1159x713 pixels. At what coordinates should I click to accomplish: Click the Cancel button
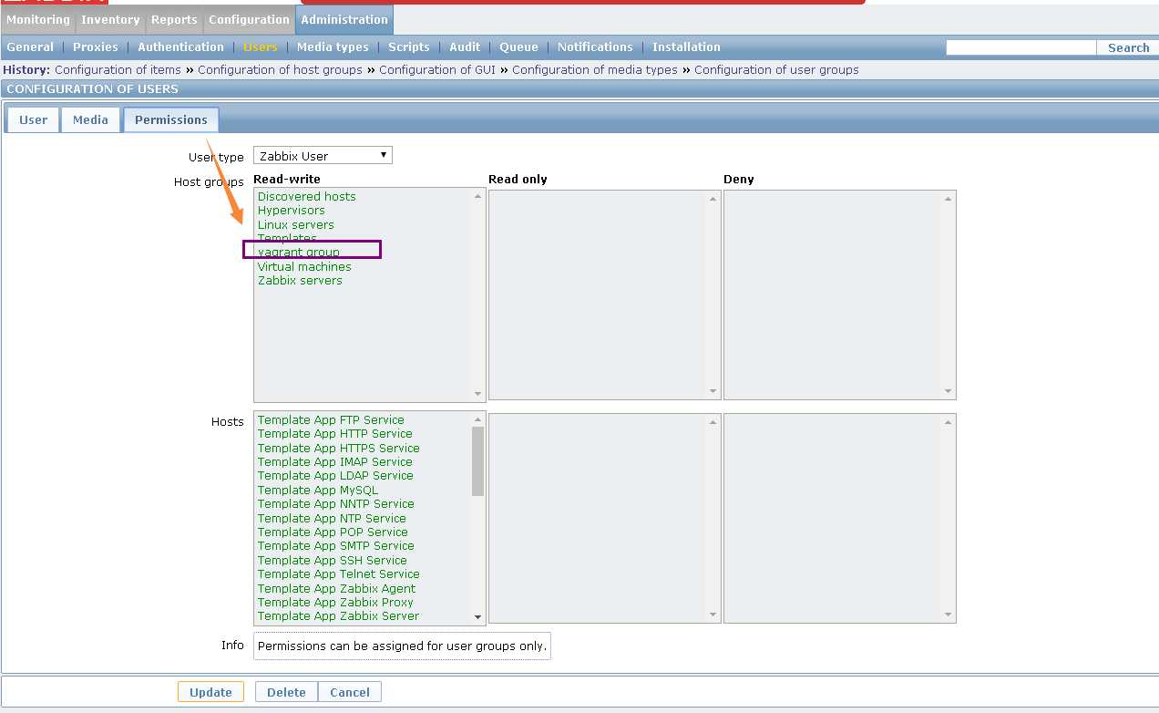pos(350,692)
